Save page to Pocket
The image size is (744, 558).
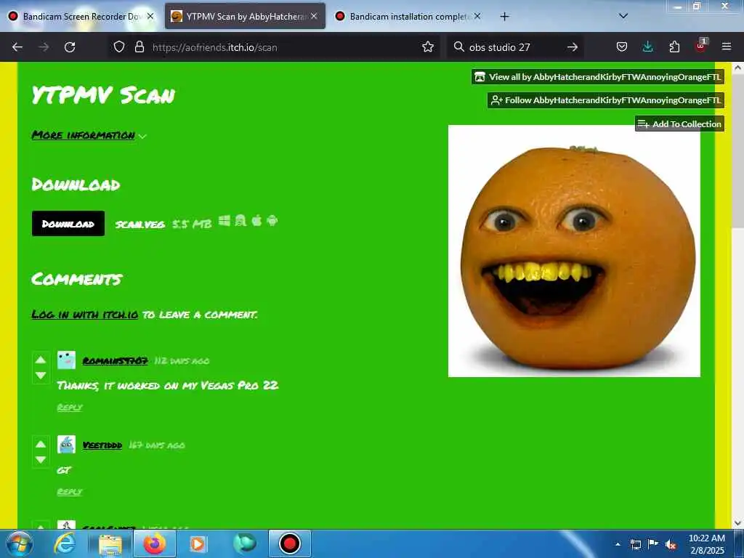(622, 47)
